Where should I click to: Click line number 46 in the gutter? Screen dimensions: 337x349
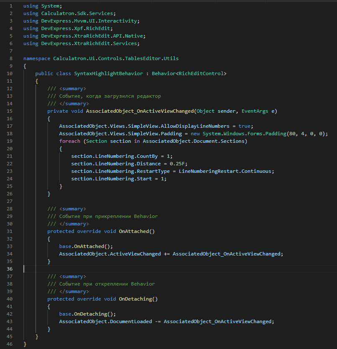click(10, 344)
